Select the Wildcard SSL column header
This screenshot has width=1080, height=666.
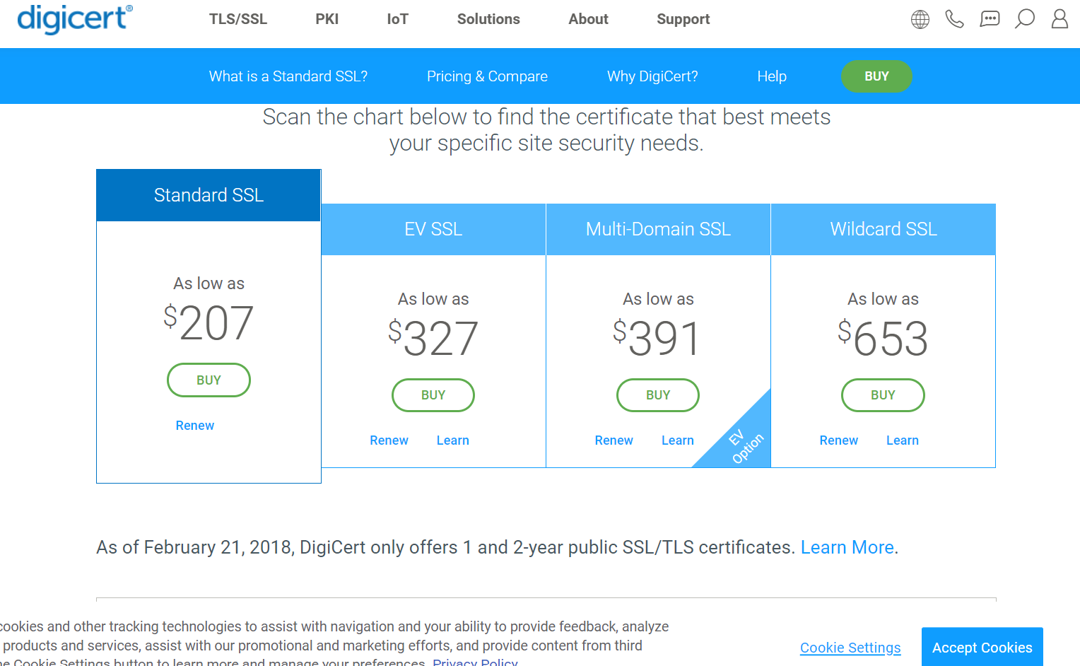click(884, 229)
